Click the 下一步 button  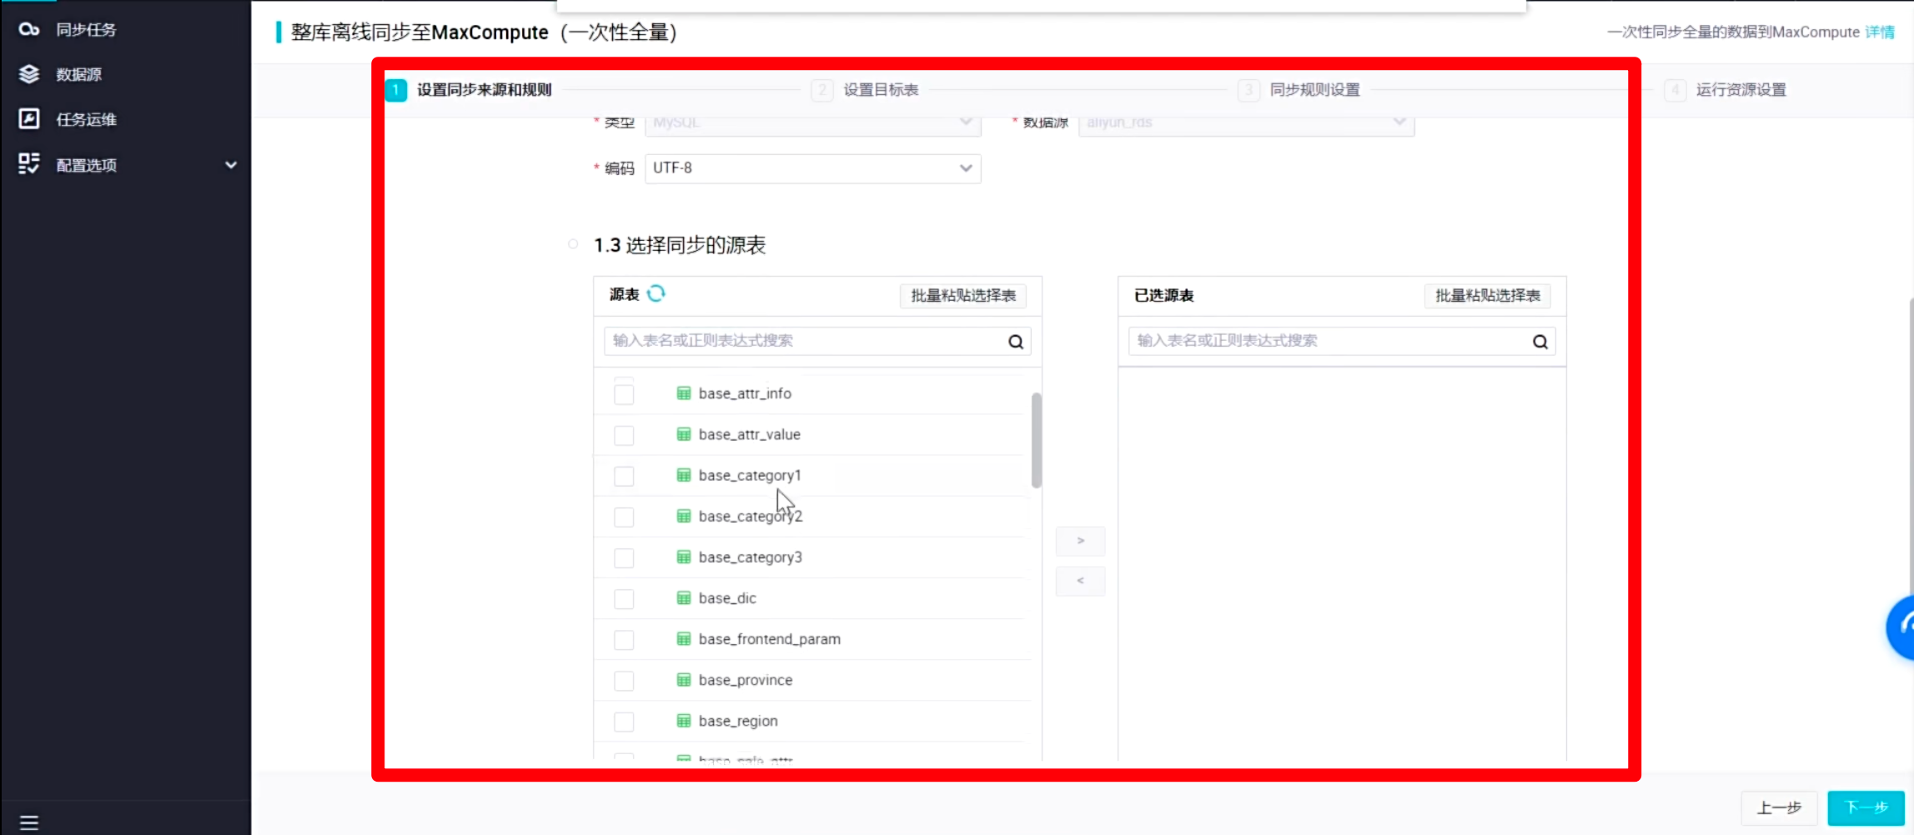[x=1866, y=807]
